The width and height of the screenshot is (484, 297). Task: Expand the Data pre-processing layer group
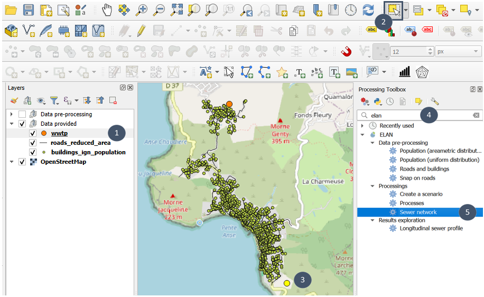[x=12, y=114]
